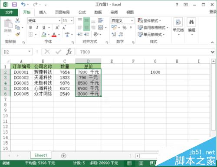Click the 编辑 editing binoculars button
The width and height of the screenshot is (217, 167).
(191, 26)
